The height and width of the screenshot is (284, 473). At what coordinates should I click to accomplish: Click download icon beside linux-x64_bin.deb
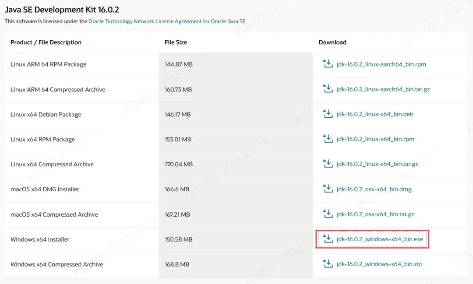click(x=328, y=114)
